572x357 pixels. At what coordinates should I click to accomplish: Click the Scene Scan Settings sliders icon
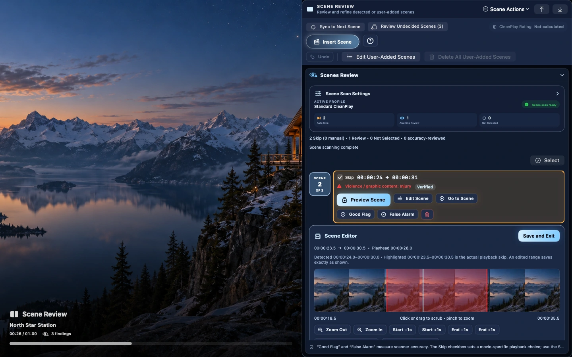pyautogui.click(x=318, y=94)
